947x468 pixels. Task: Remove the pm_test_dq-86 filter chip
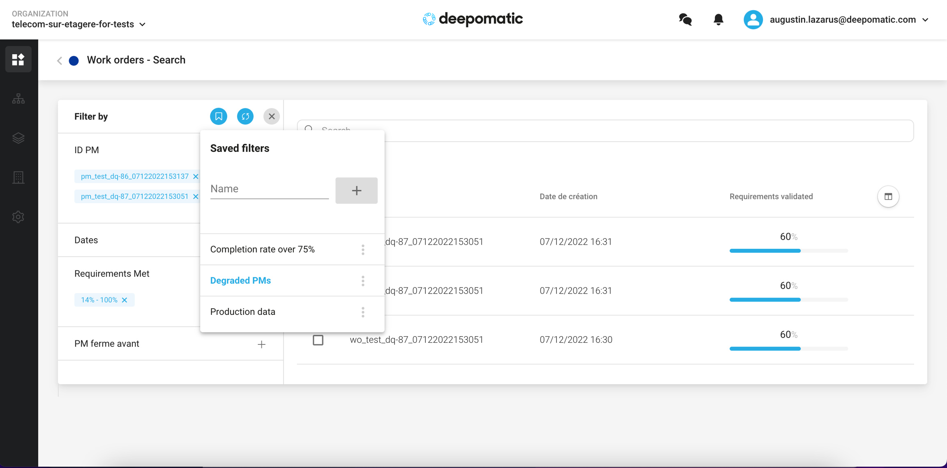click(x=196, y=177)
